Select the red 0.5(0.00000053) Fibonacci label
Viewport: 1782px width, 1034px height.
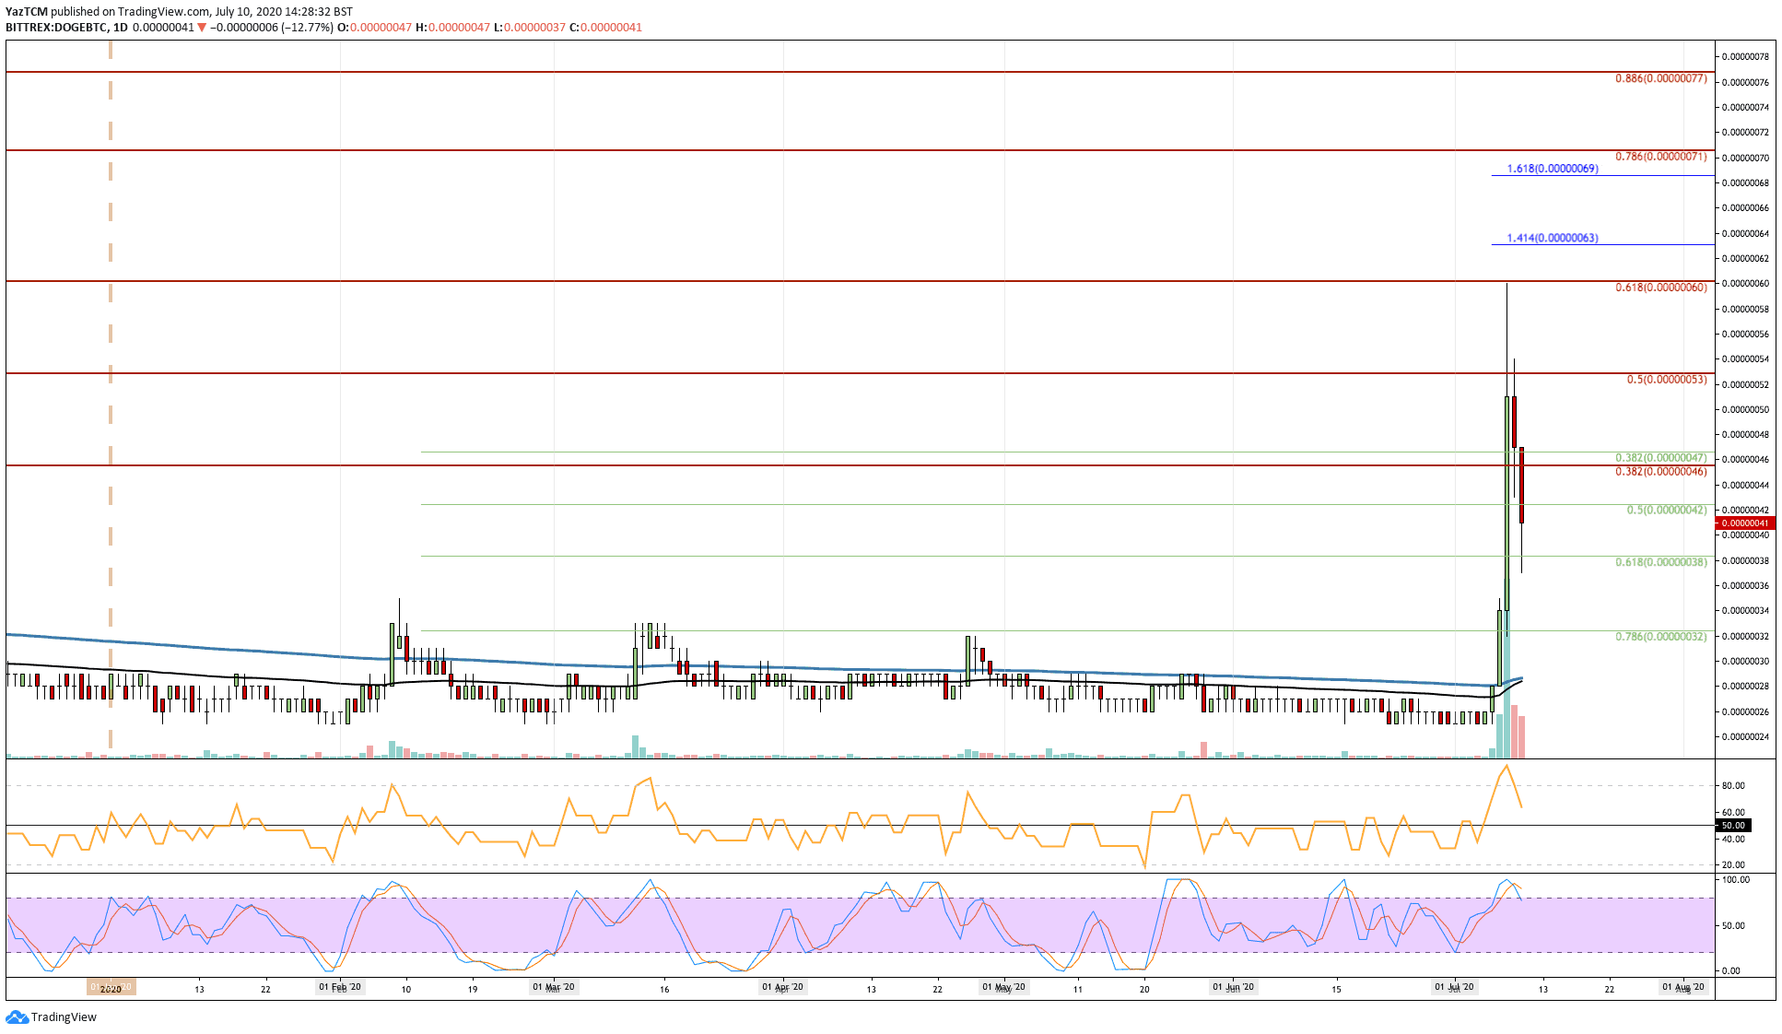(x=1667, y=380)
